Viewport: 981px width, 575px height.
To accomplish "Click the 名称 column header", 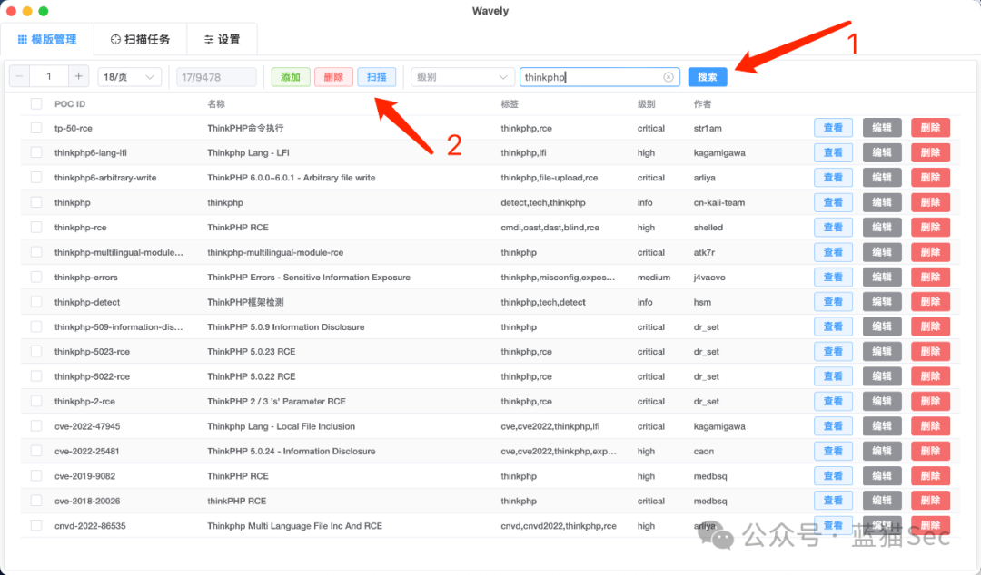I will [216, 103].
